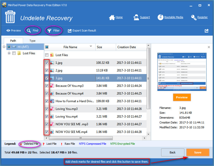Switch to the Type tab
The image size is (214, 166).
pyautogui.click(x=33, y=41)
